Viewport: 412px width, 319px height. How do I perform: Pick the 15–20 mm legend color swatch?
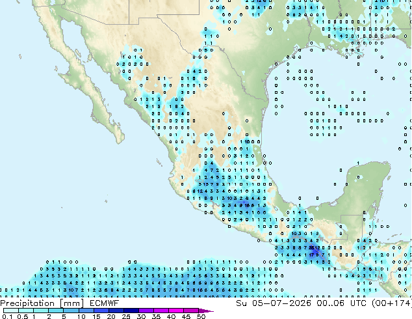[101, 311]
